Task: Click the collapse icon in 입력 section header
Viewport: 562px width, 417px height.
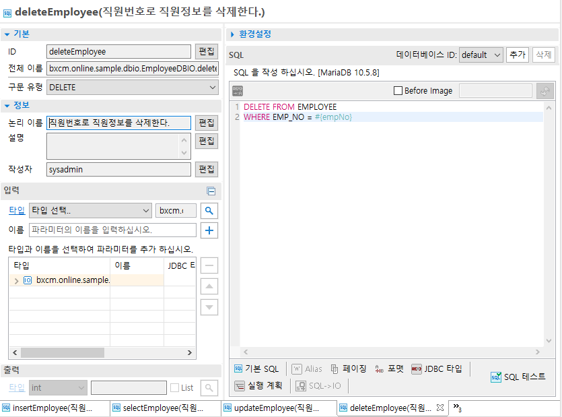Action: [211, 191]
